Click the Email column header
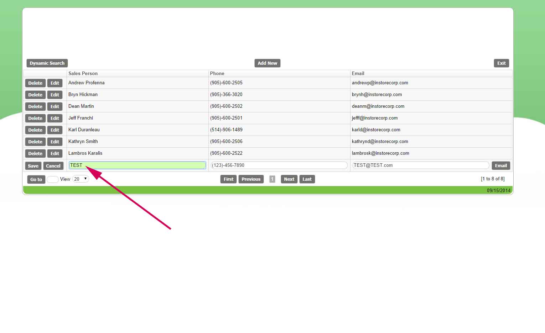 358,74
